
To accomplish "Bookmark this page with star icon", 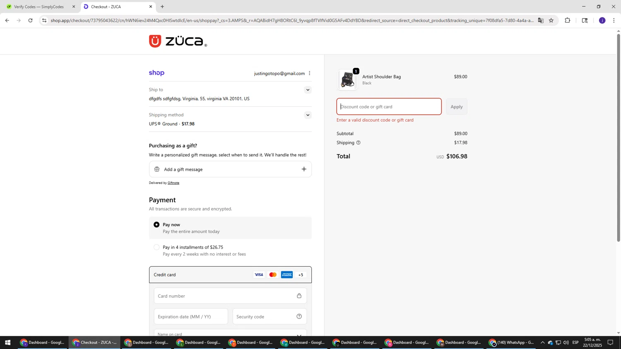I will point(551,20).
